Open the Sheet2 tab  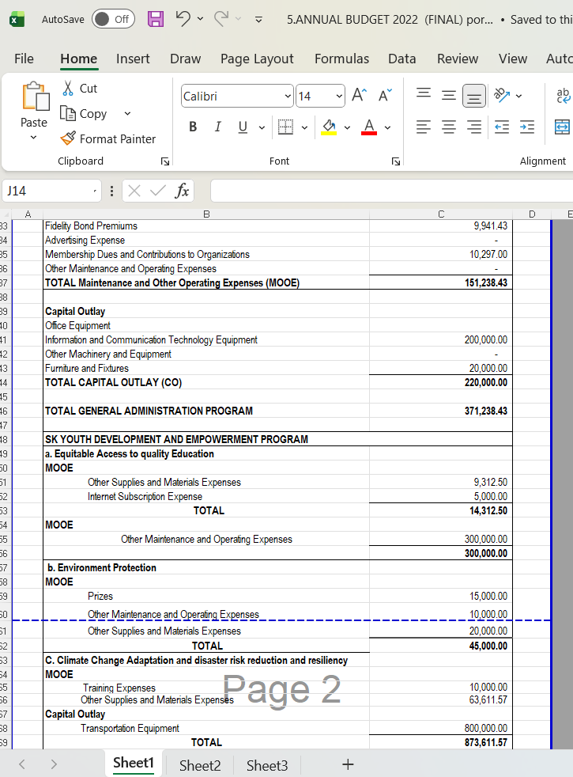[200, 766]
